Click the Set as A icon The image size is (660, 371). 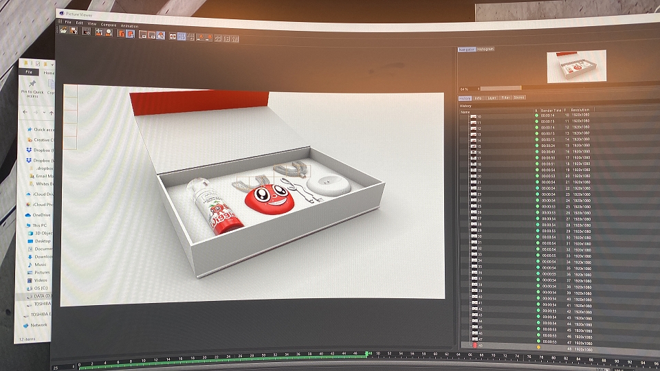click(x=200, y=37)
